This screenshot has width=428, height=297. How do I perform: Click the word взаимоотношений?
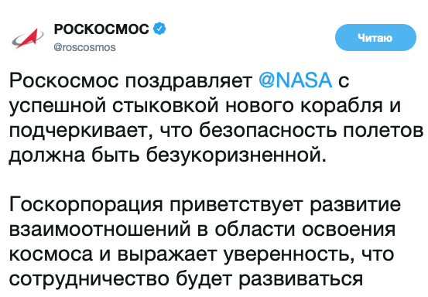click(100, 230)
